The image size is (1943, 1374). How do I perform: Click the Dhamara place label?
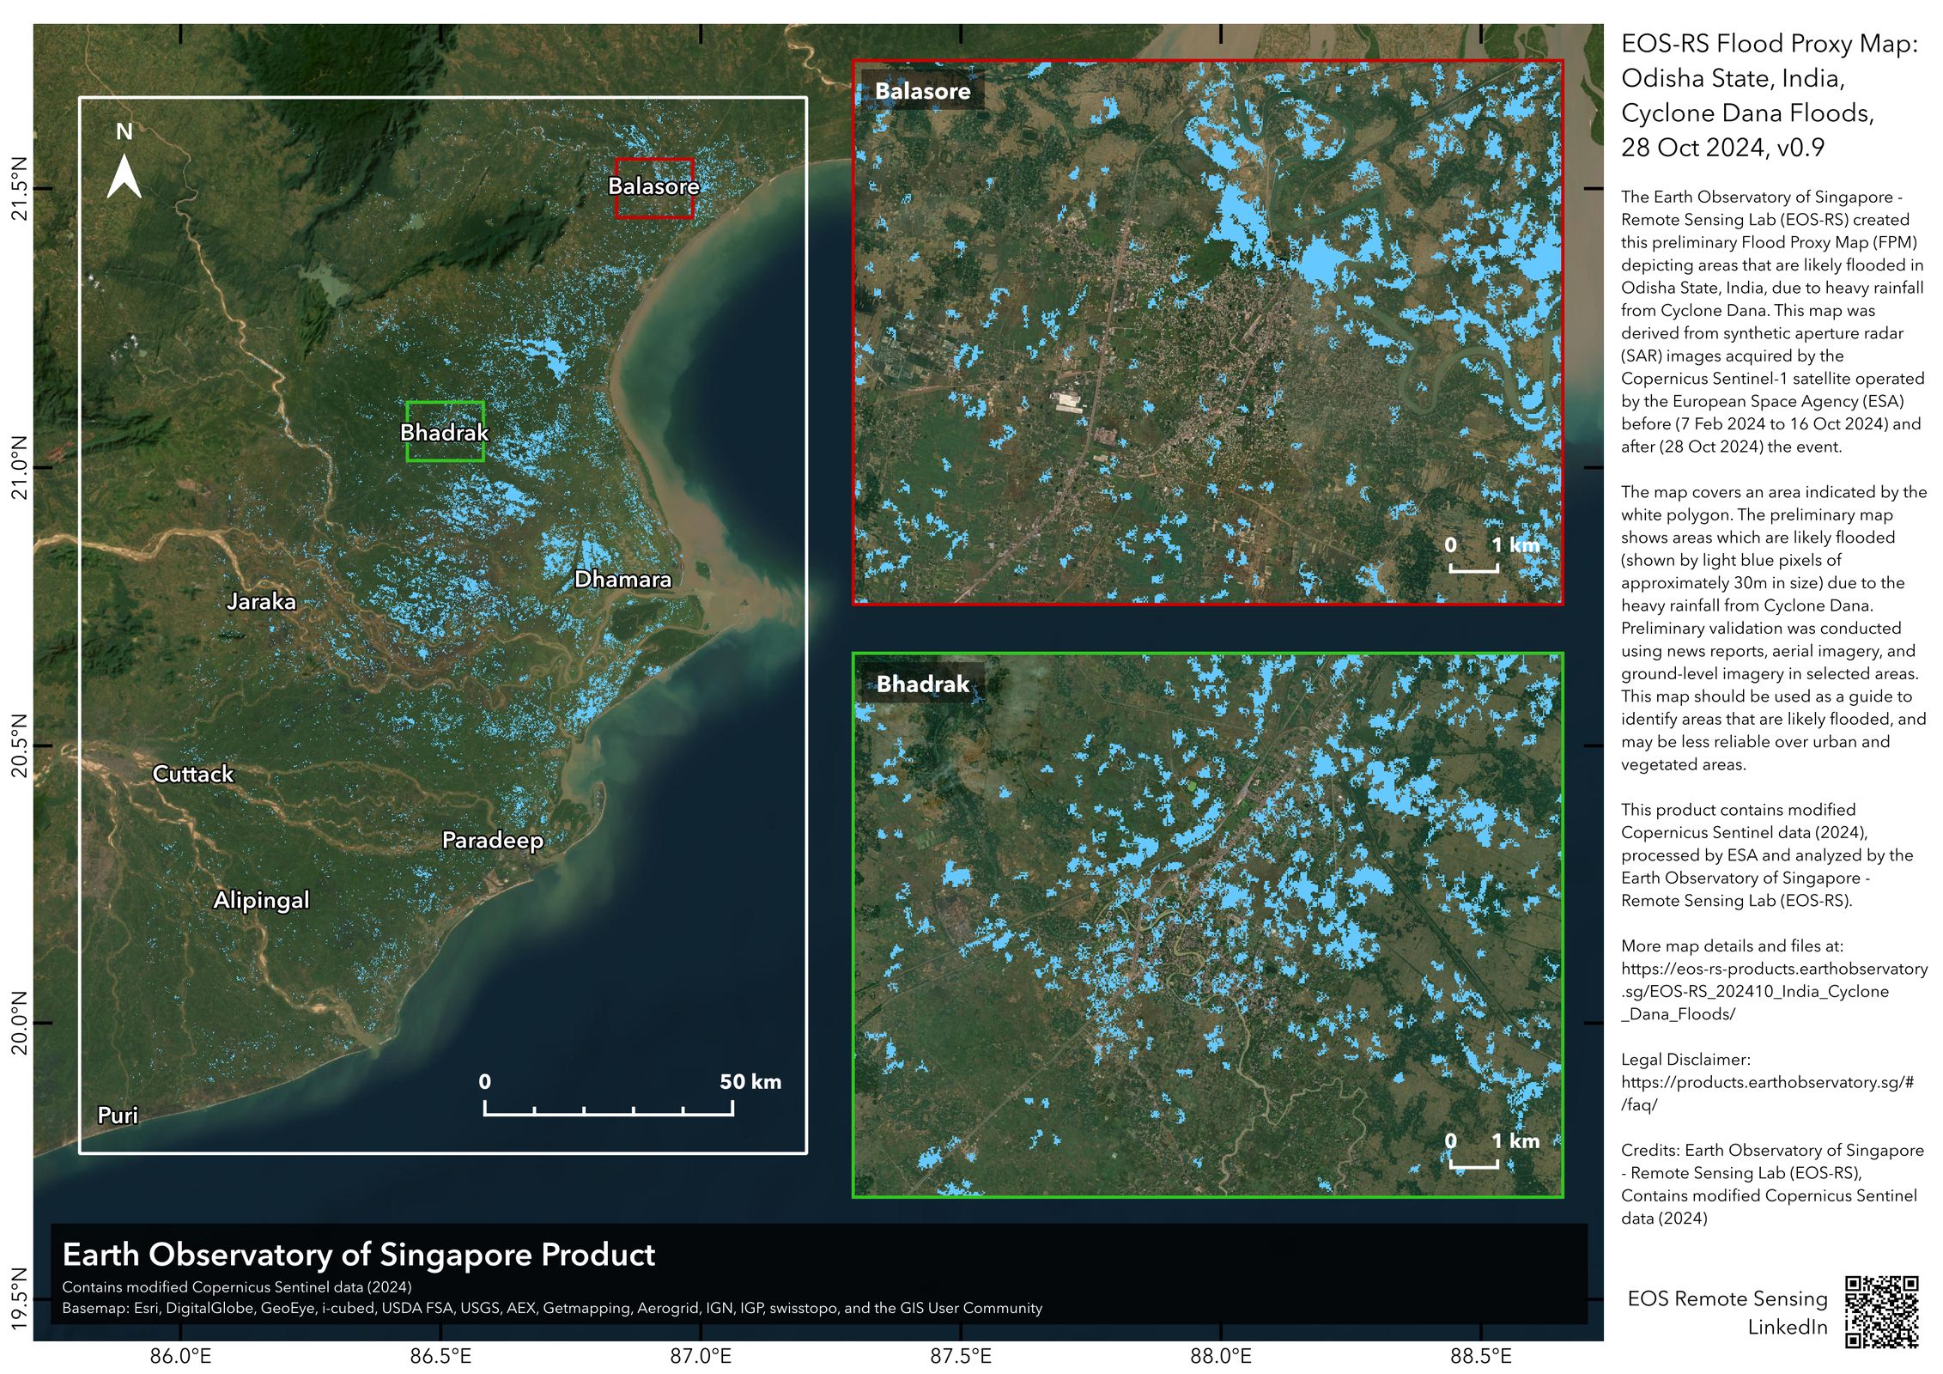[x=622, y=579]
